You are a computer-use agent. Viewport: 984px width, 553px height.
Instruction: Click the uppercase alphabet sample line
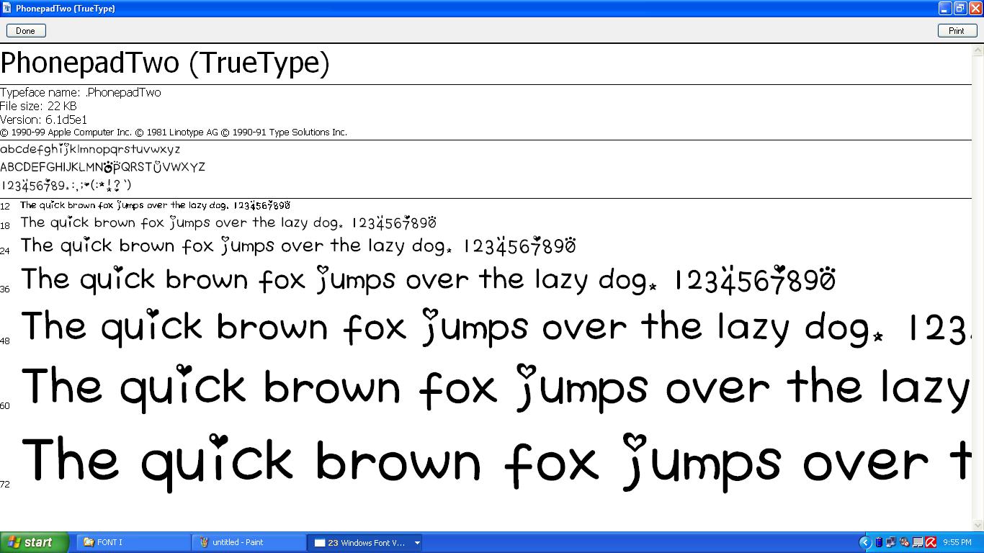[103, 167]
